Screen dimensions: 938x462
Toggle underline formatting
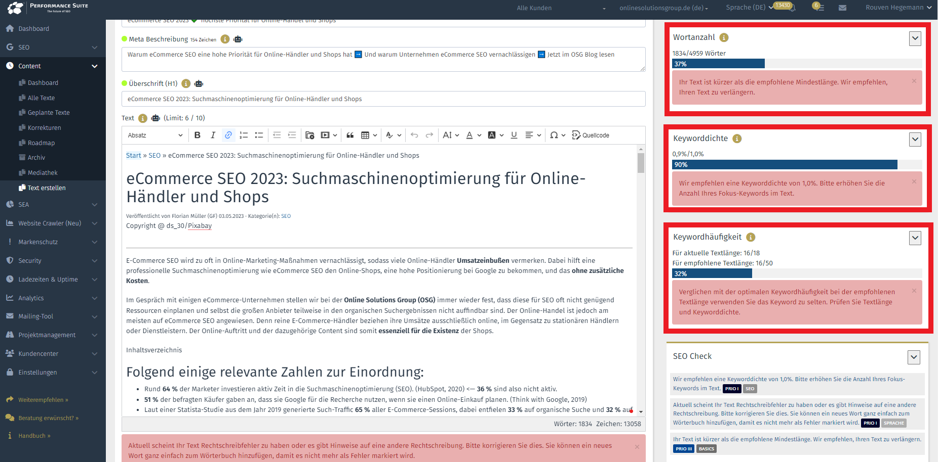(x=514, y=135)
